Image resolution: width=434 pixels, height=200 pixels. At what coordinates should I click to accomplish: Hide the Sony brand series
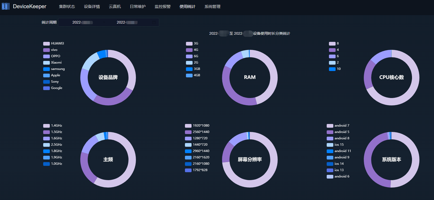(51, 82)
